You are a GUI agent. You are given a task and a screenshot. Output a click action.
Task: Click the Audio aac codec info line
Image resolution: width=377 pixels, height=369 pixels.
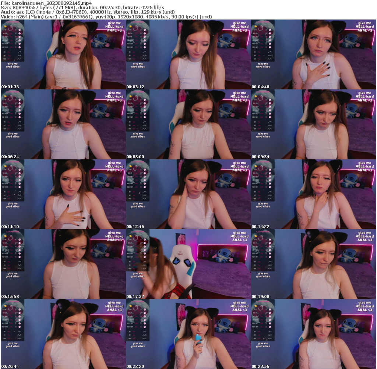click(88, 12)
